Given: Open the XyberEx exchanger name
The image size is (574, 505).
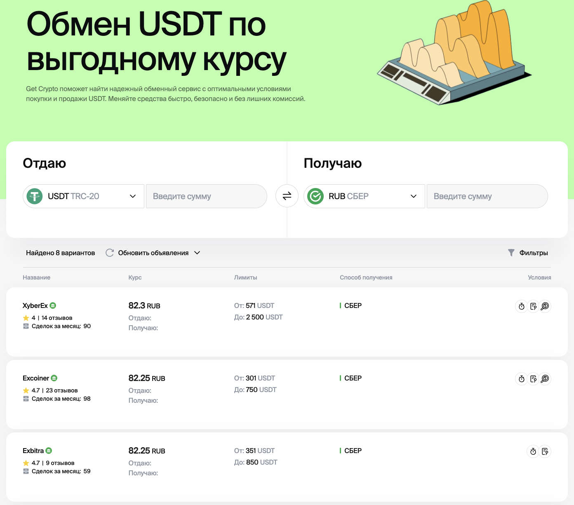Looking at the screenshot, I should [35, 305].
